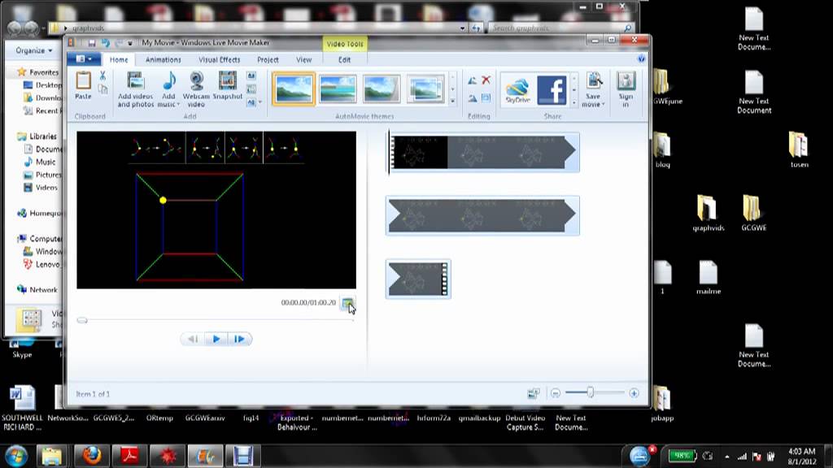This screenshot has height=468, width=833.
Task: Select the first AutoMovie theme thumbnail
Action: click(x=294, y=89)
